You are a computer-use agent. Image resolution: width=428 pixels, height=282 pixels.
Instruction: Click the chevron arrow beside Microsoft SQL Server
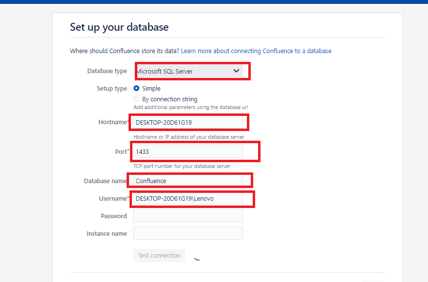click(x=236, y=71)
